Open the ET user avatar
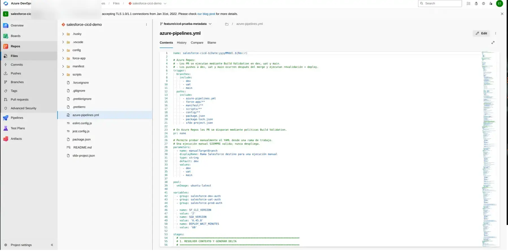The width and height of the screenshot is (508, 251). pyautogui.click(x=500, y=3)
